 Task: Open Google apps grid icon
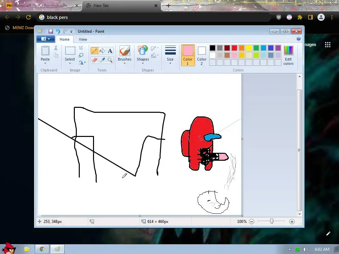coord(328,45)
